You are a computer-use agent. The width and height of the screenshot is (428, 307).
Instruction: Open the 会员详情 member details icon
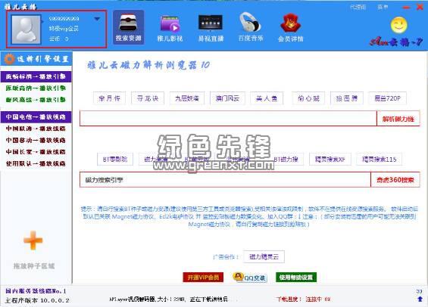pos(290,28)
